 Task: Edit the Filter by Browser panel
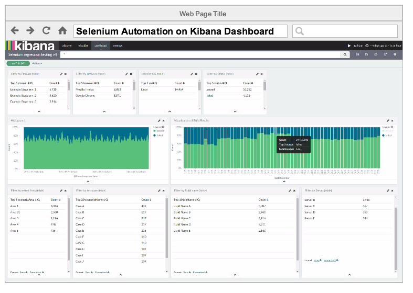(126, 74)
